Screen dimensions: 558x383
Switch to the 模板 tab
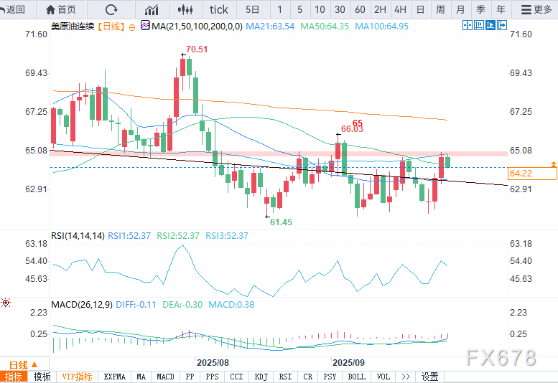42,377
